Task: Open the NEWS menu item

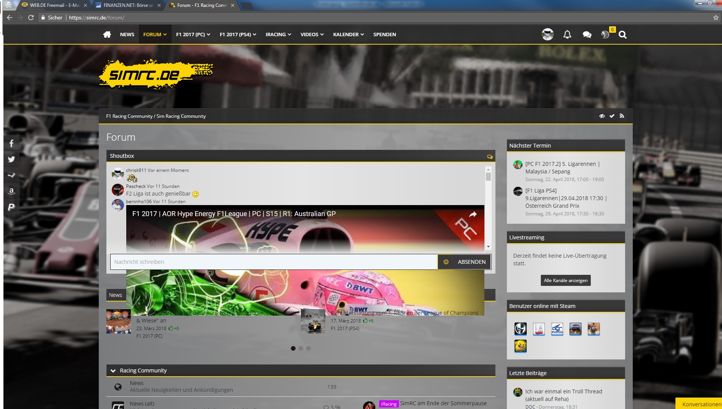Action: [x=127, y=35]
